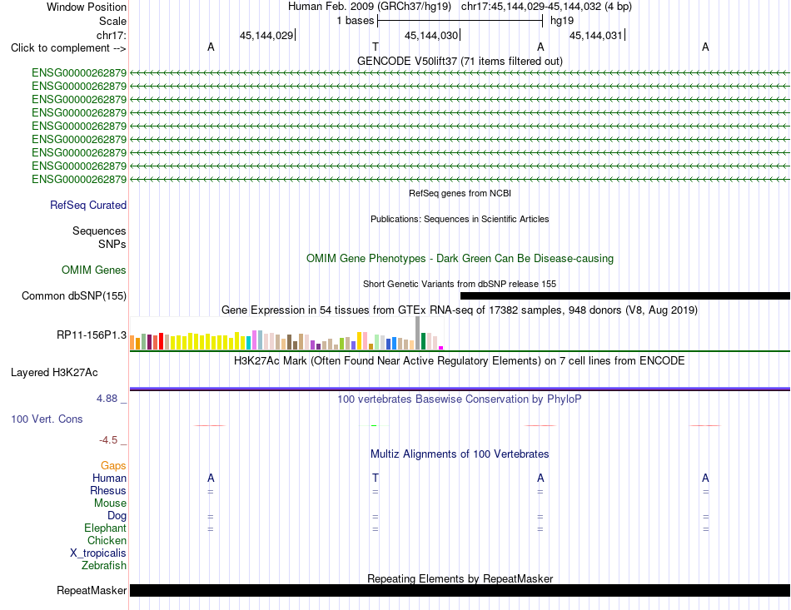The height and width of the screenshot is (610, 791).
Task: Click the Sequences track label
Action: pos(99,231)
